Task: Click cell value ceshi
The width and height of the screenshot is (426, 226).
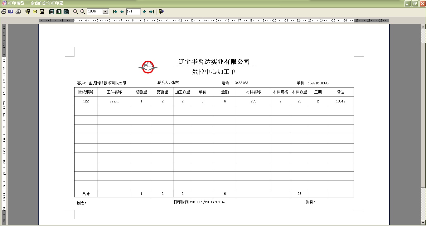Action: click(x=114, y=101)
